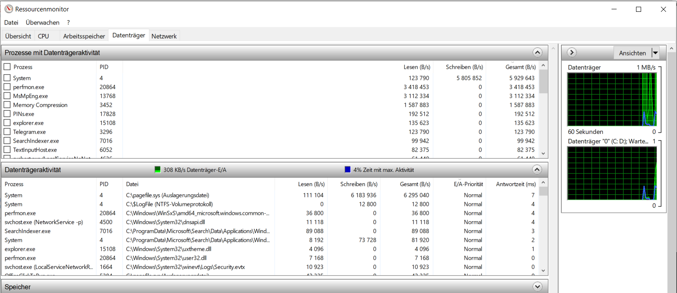Select the C:\$LogFile (NTFS-Volumeprotokoll) row
This screenshot has width=677, height=293.
point(270,204)
